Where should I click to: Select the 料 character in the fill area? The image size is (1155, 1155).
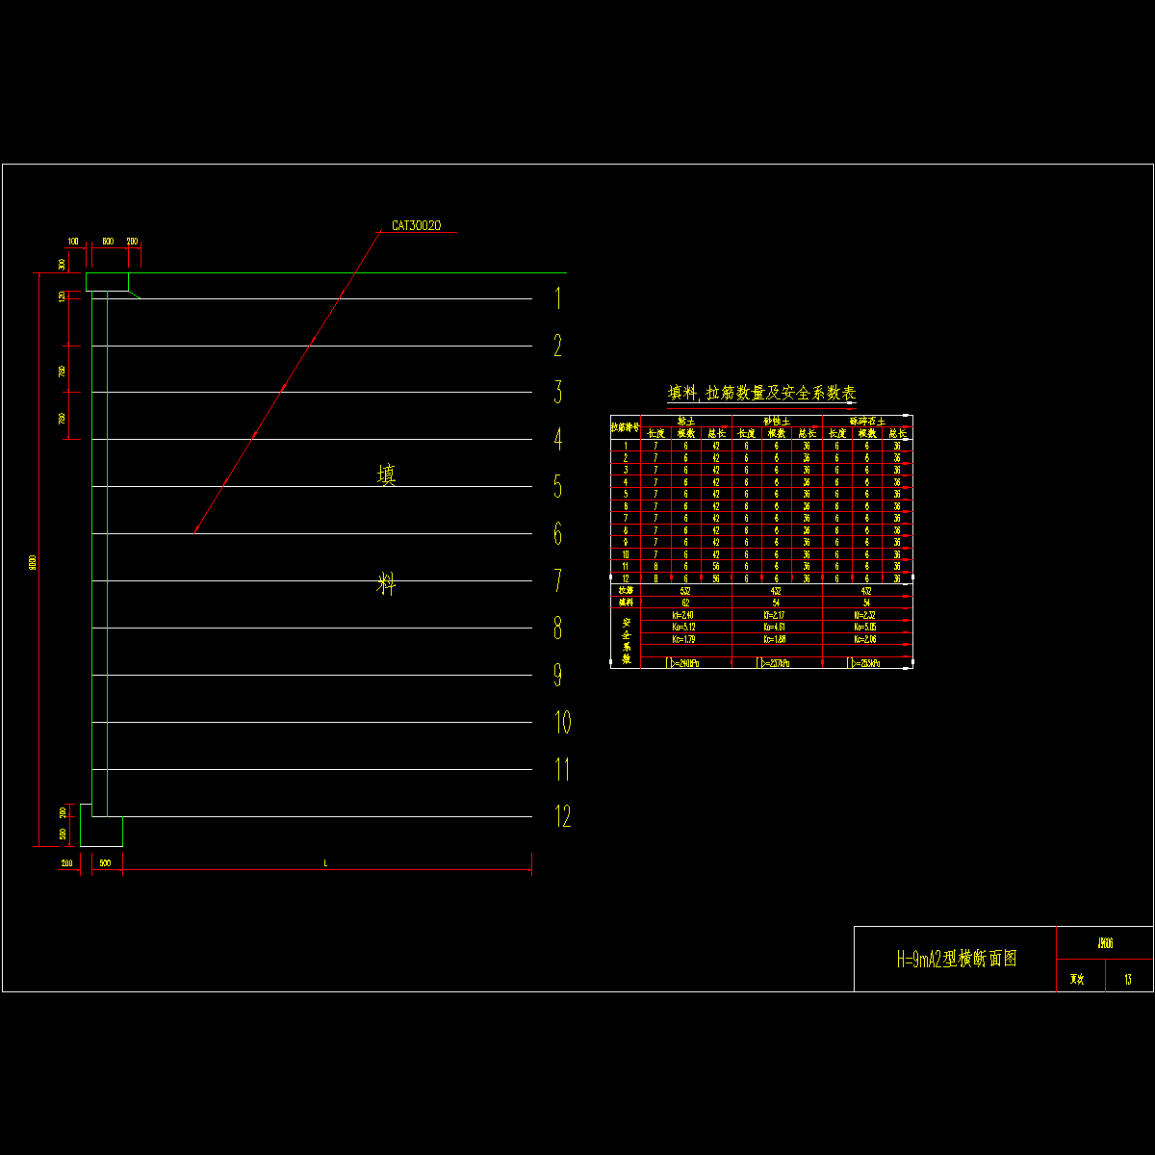click(x=386, y=583)
